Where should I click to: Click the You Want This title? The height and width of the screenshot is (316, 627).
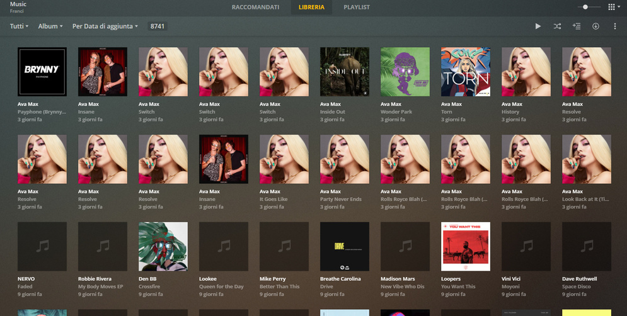(458, 286)
